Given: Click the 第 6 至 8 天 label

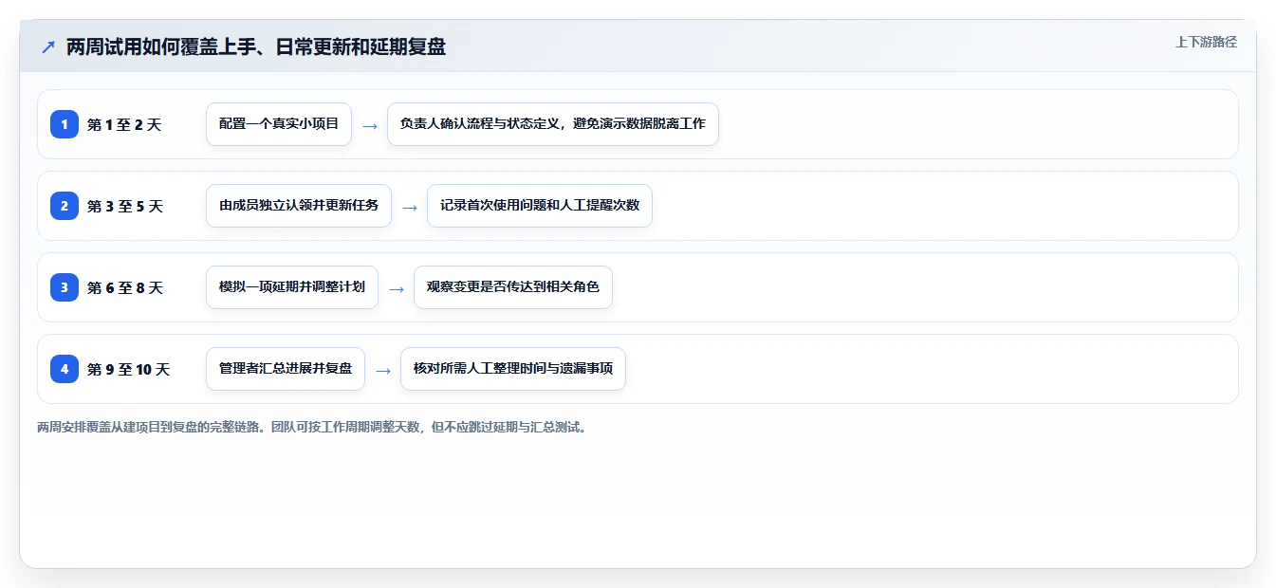Looking at the screenshot, I should [125, 287].
